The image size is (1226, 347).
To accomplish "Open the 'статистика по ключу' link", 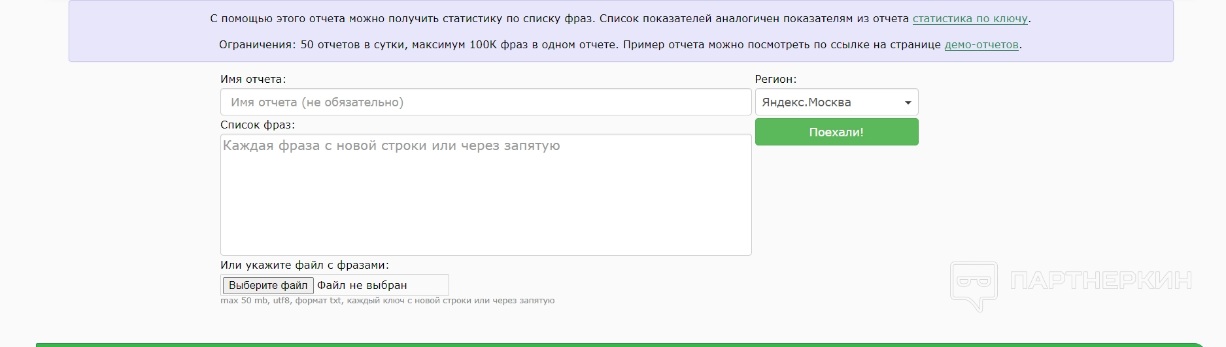I will pyautogui.click(x=970, y=19).
